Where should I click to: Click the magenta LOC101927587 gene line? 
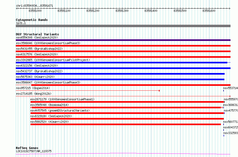[123, 154]
